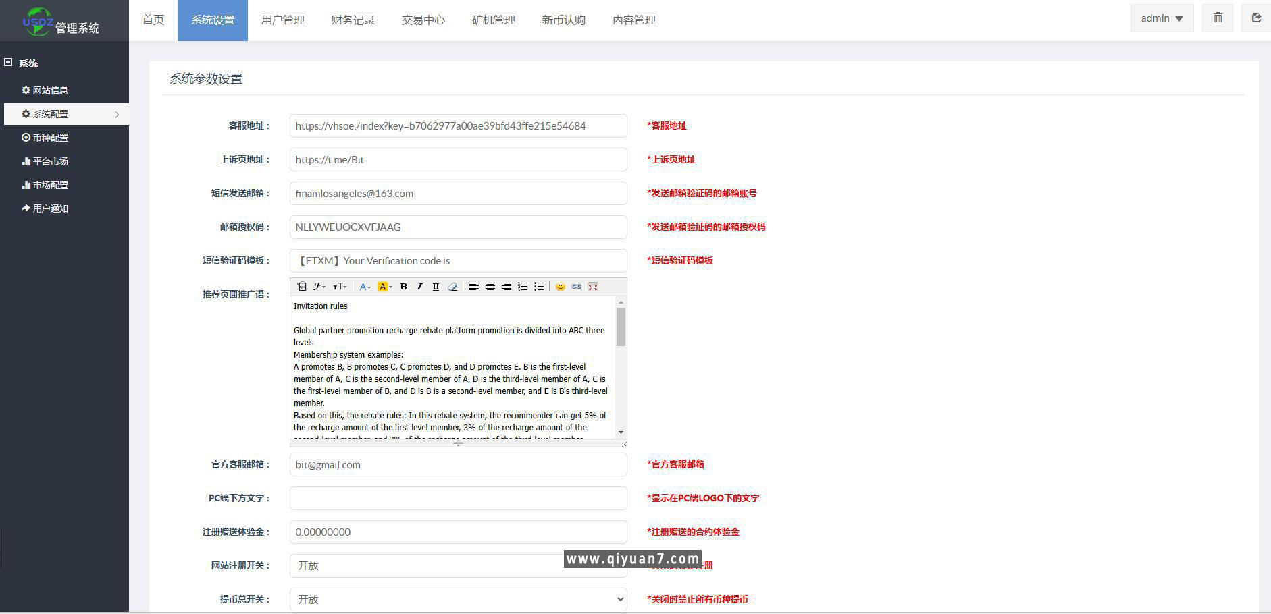Center align text in editor

tap(490, 287)
